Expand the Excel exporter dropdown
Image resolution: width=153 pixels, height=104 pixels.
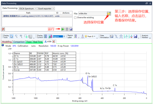[x=46, y=9]
